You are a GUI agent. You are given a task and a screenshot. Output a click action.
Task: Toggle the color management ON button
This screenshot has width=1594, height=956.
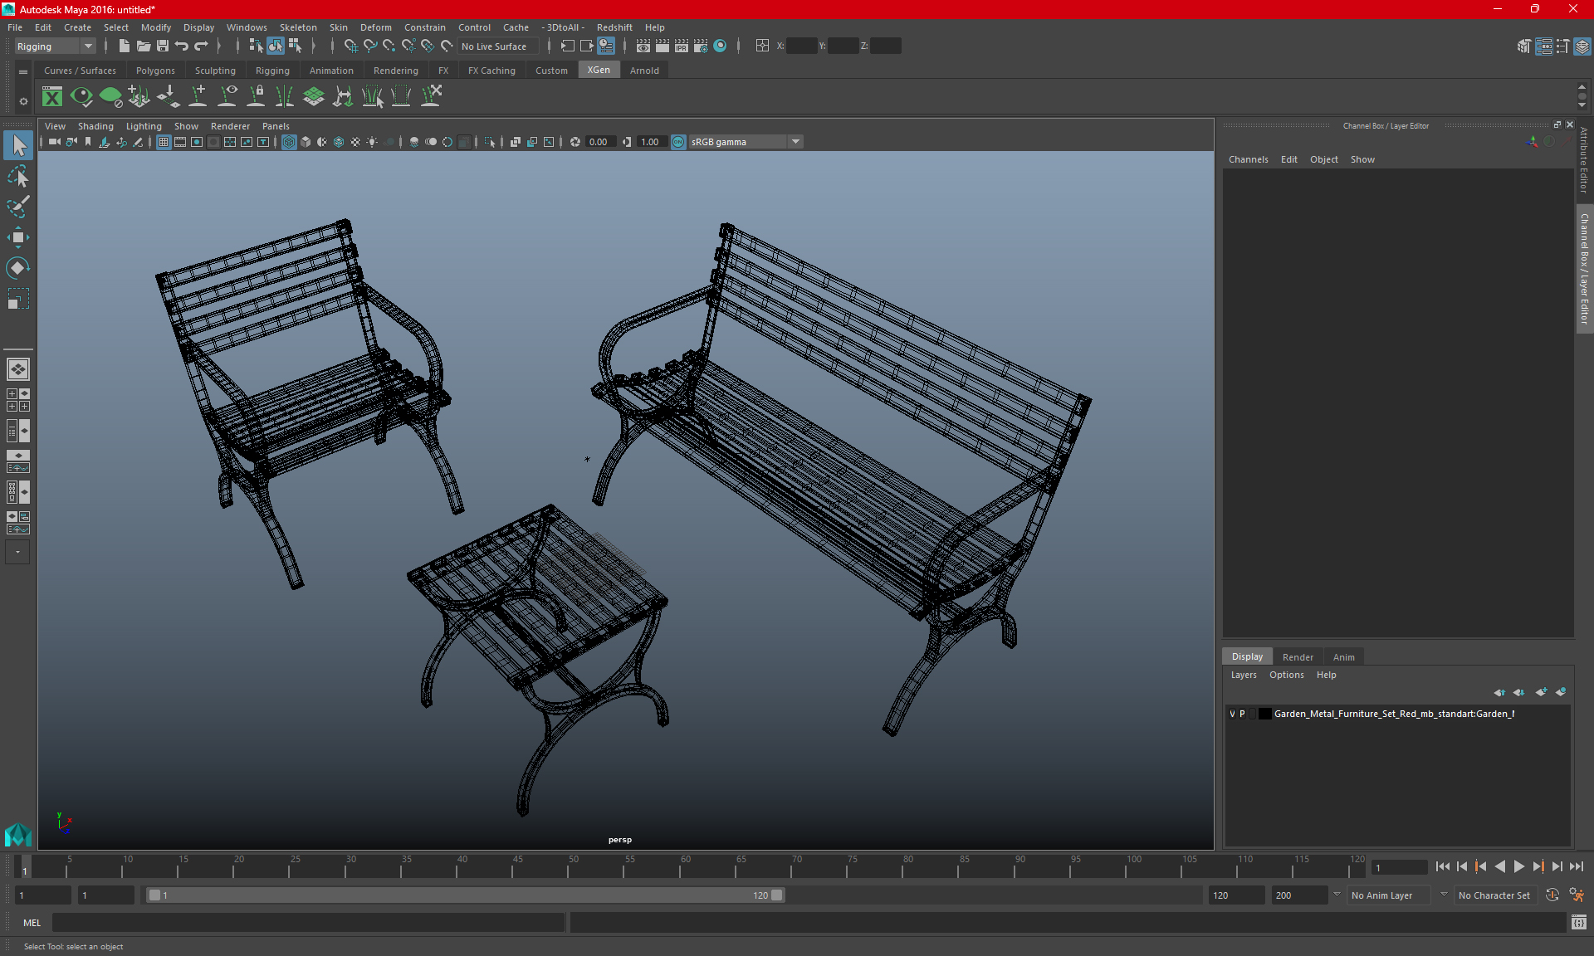point(678,142)
